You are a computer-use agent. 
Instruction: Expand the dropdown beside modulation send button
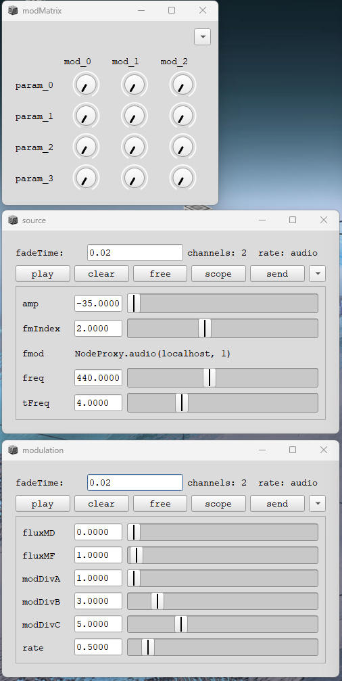[317, 503]
